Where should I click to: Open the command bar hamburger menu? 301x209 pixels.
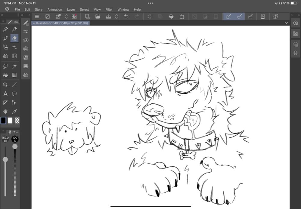tap(37, 17)
